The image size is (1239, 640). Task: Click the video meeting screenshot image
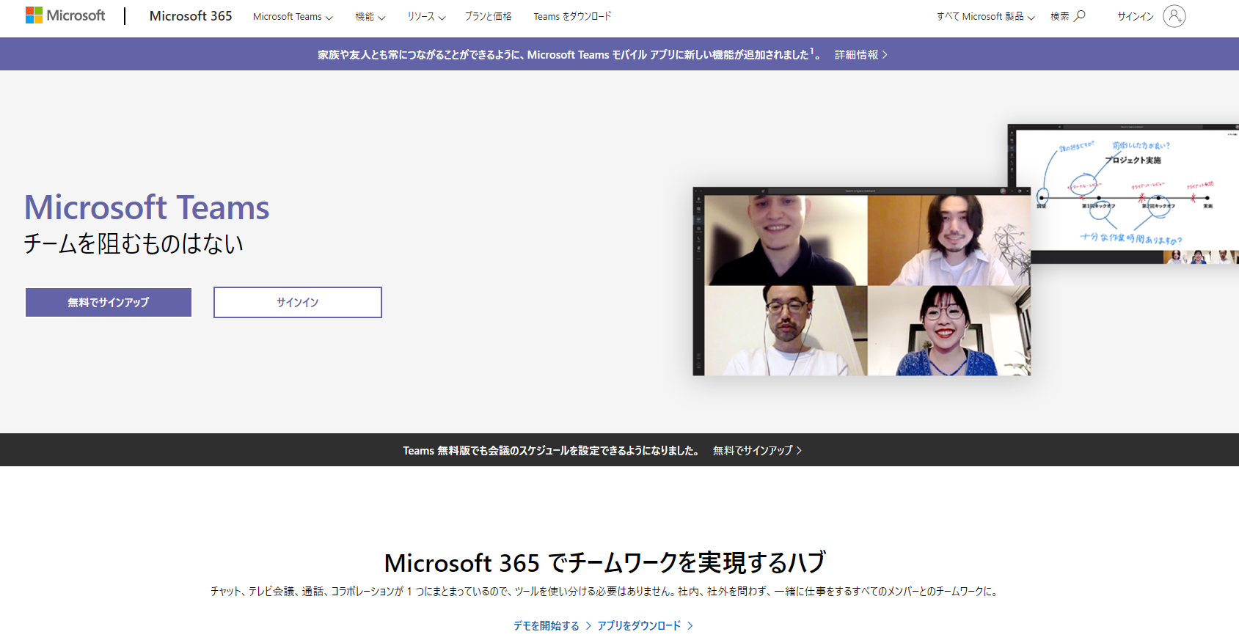coord(861,282)
